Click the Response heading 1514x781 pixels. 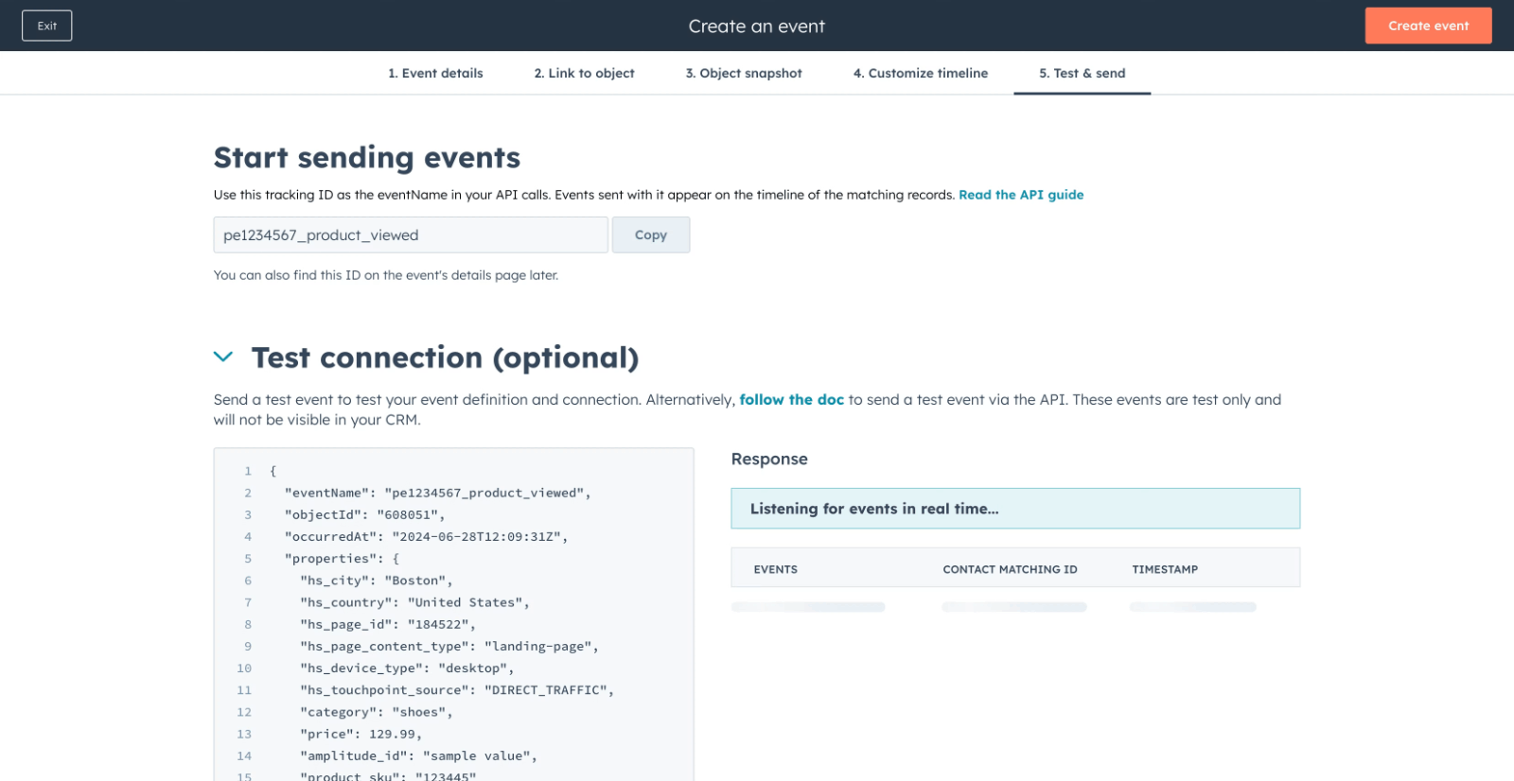[769, 459]
